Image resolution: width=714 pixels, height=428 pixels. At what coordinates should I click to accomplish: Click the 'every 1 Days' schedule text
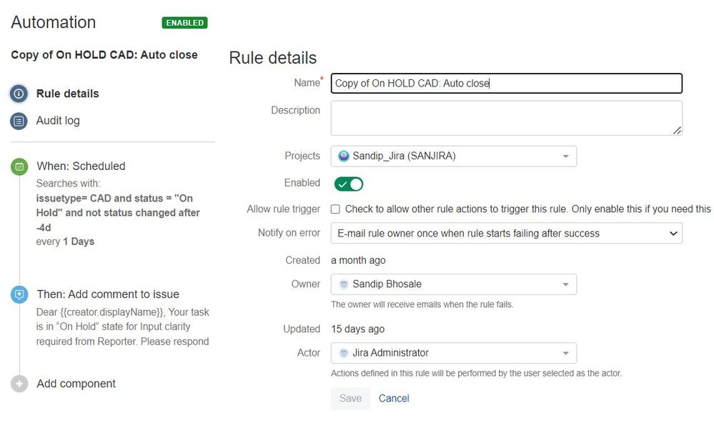[x=65, y=242]
